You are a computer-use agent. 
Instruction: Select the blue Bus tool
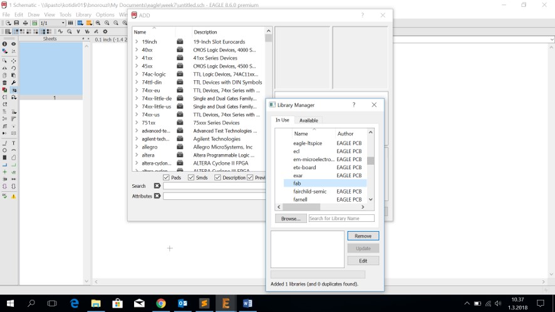(4, 165)
